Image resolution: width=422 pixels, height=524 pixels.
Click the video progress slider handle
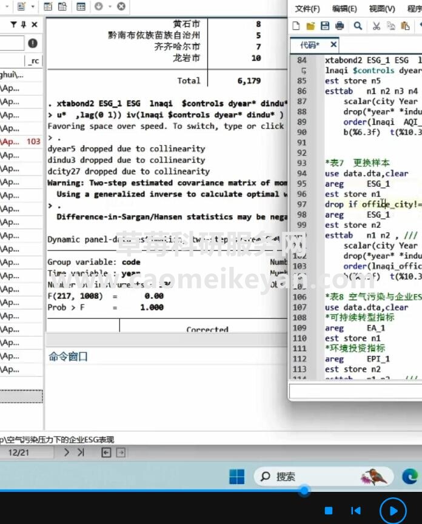[304, 491]
